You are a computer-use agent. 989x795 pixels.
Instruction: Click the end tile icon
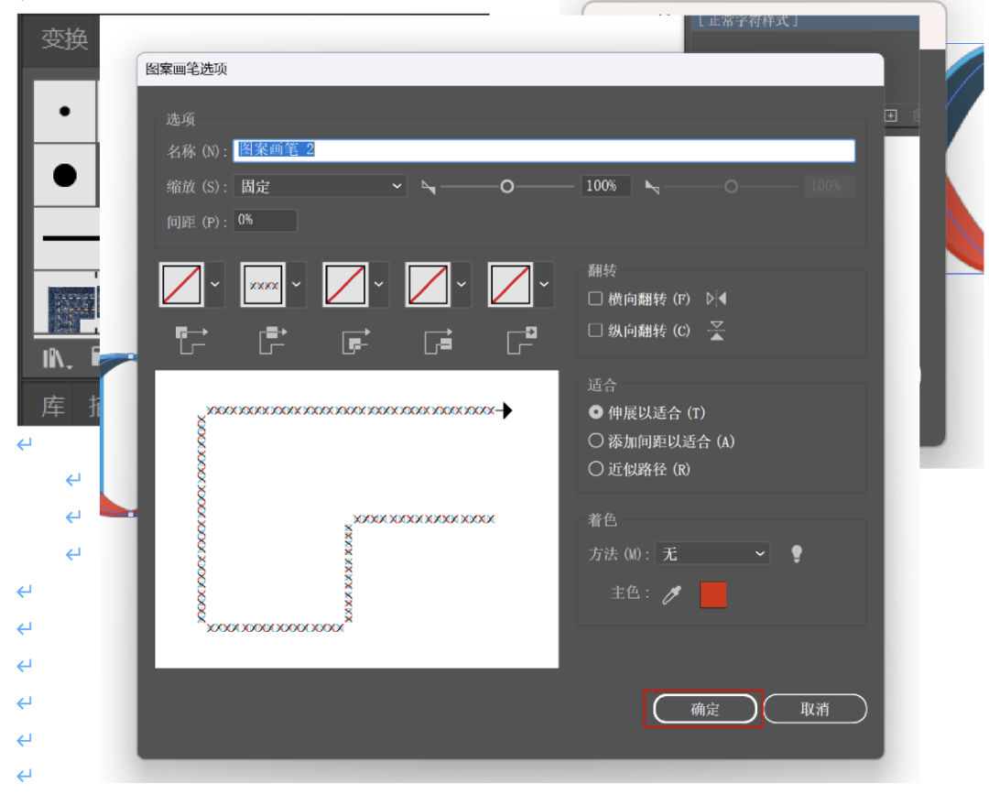pyautogui.click(x=522, y=340)
